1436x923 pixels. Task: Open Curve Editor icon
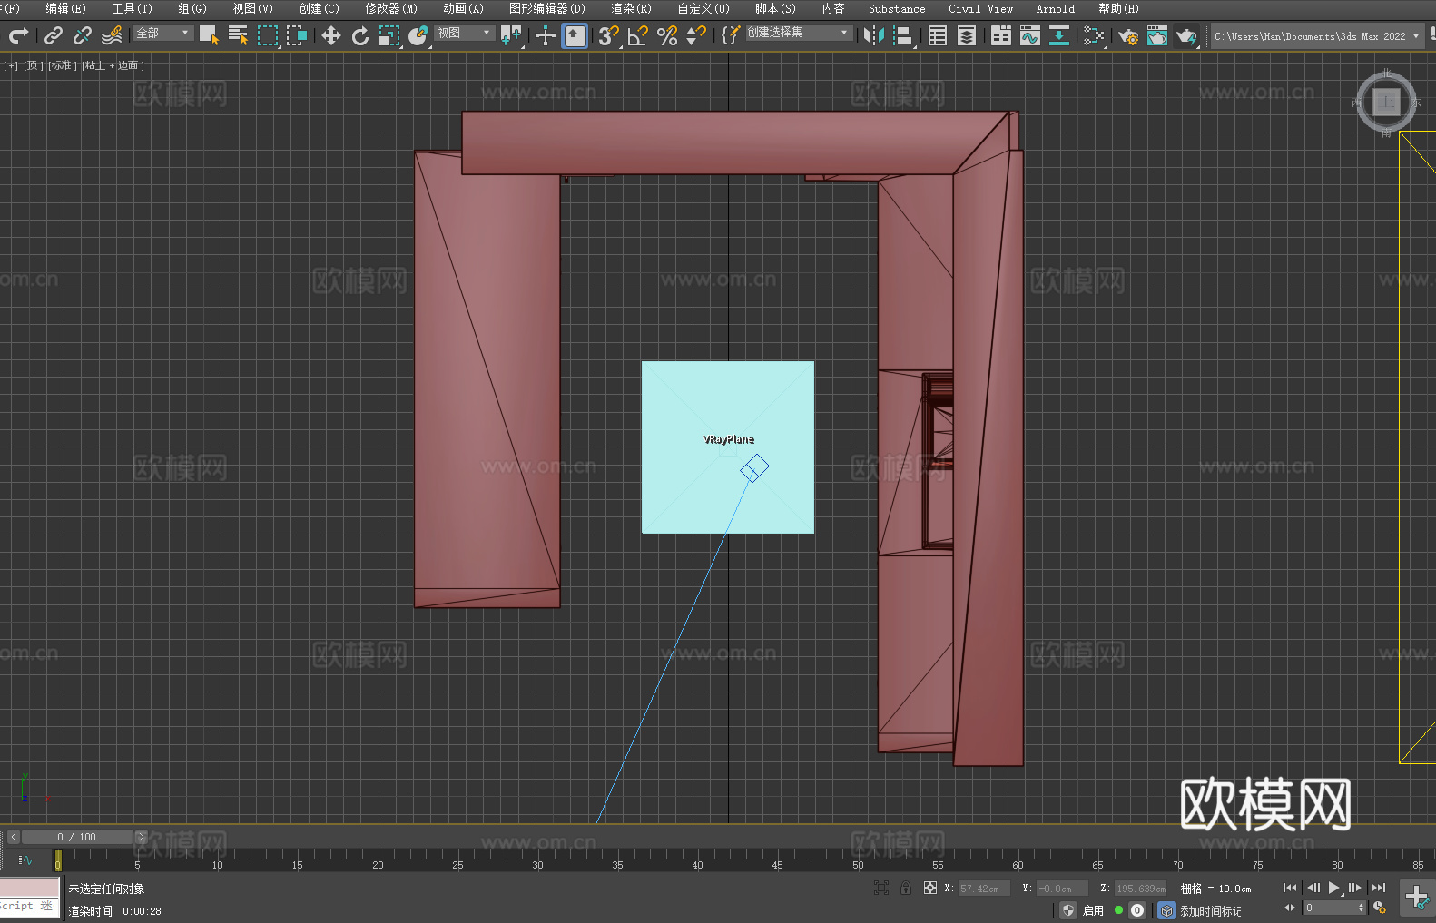[x=1030, y=35]
